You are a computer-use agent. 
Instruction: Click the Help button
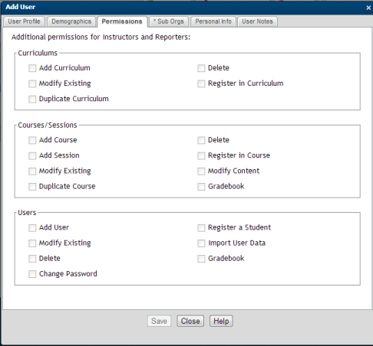click(221, 321)
